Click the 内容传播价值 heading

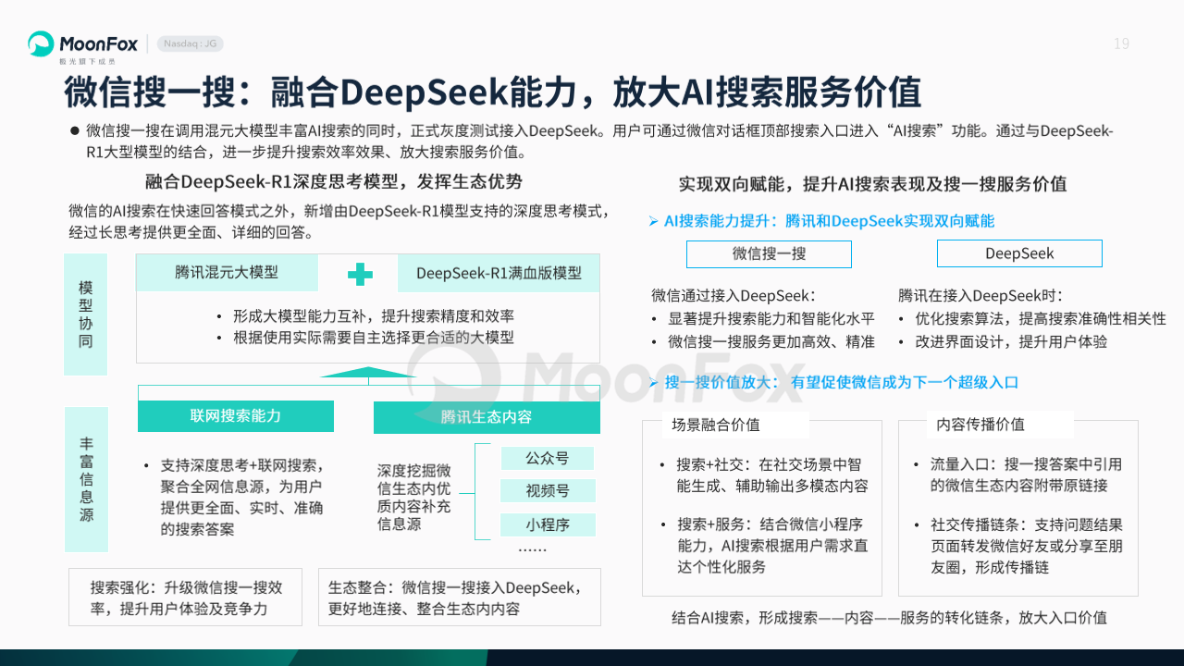point(980,425)
